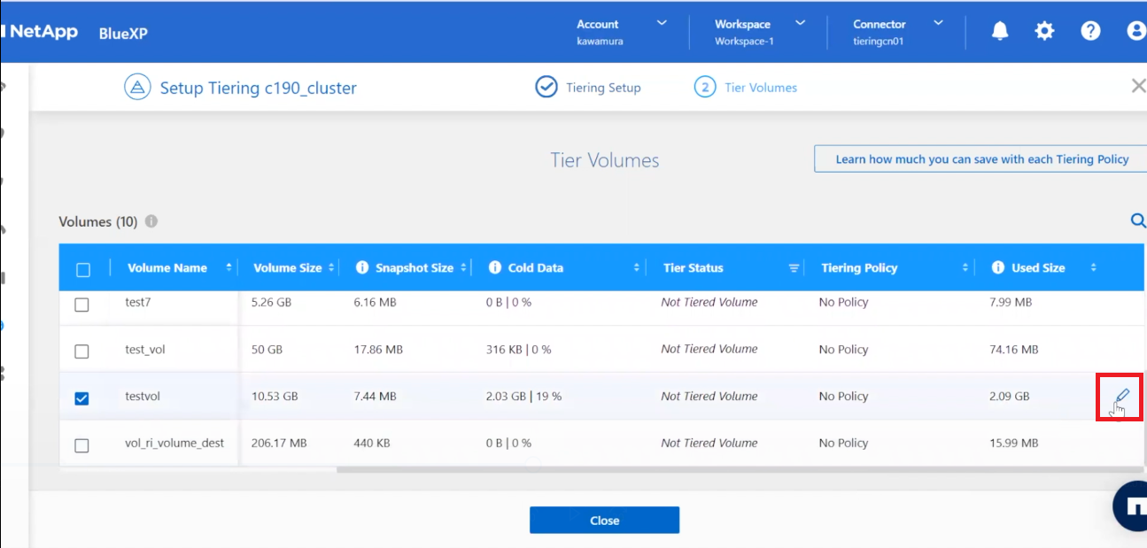Viewport: 1147px width, 548px height.
Task: Click the 2.09 GB used size cell
Action: click(x=1010, y=396)
